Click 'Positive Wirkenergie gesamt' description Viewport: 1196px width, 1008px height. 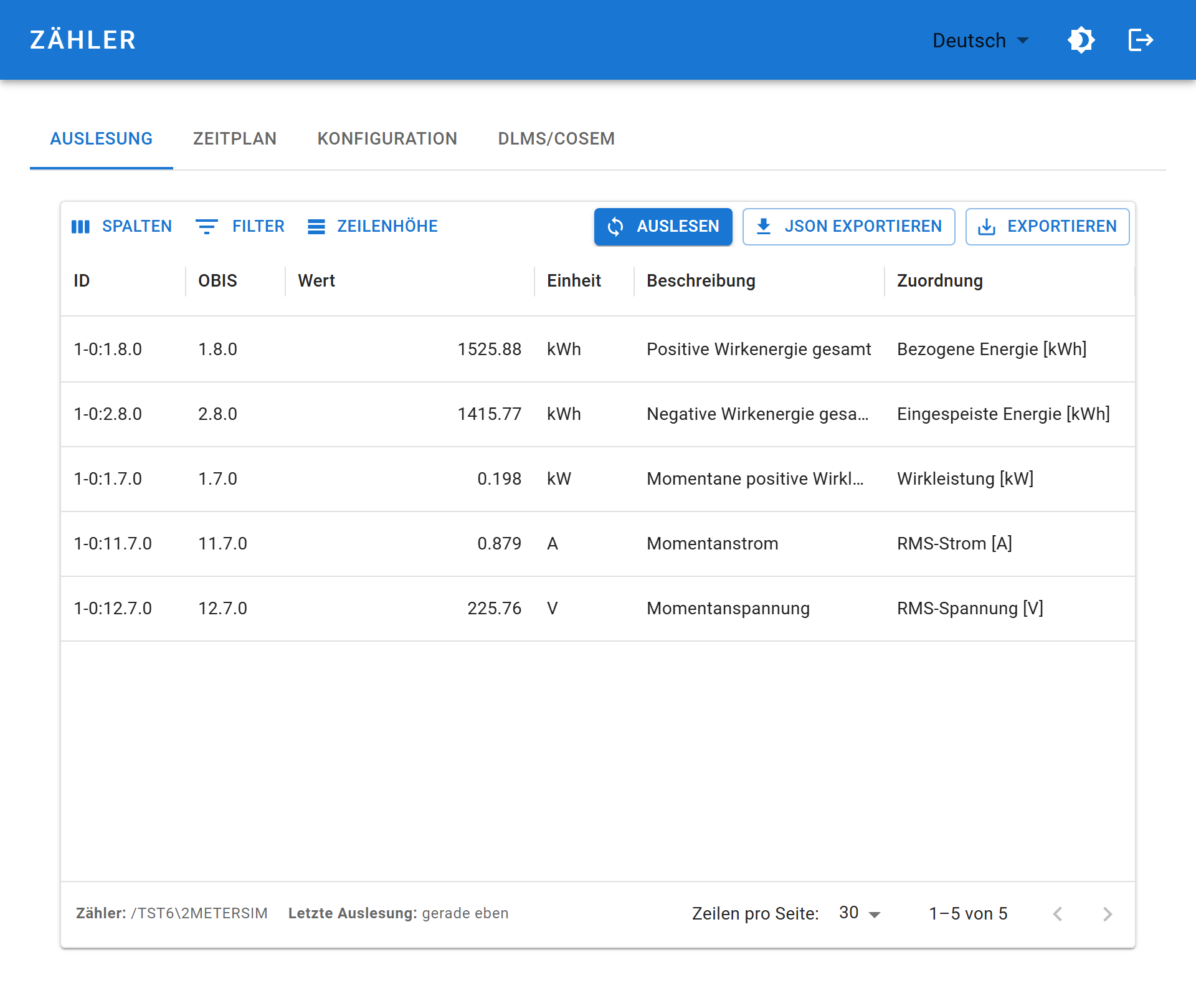point(759,349)
